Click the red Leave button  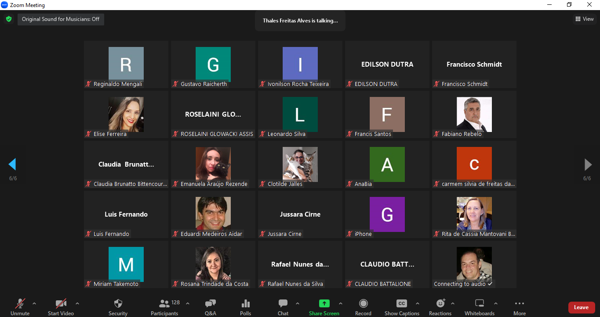coord(581,307)
